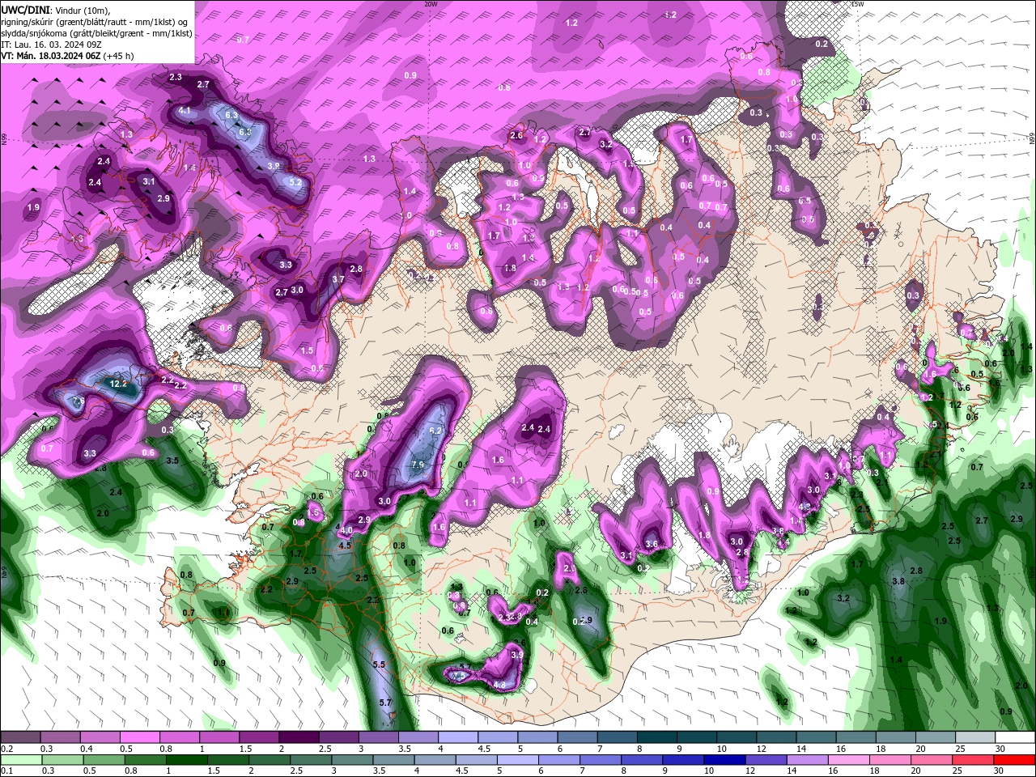Select the dark teal snow swatch labeled 8
This screenshot has width=1036, height=777.
coord(656,737)
